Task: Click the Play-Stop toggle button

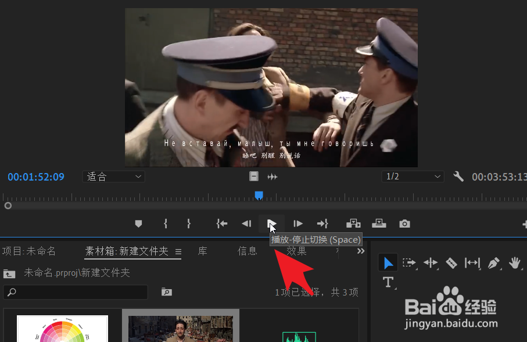Action: pyautogui.click(x=271, y=224)
